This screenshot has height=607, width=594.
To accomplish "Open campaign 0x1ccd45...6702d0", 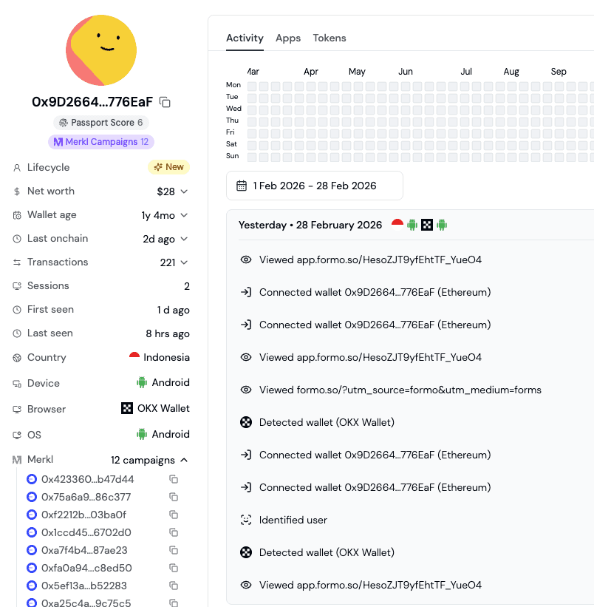I will tap(86, 532).
